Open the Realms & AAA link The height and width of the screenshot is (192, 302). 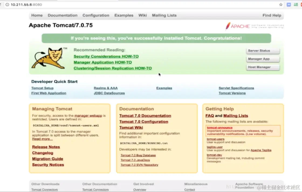click(x=106, y=88)
